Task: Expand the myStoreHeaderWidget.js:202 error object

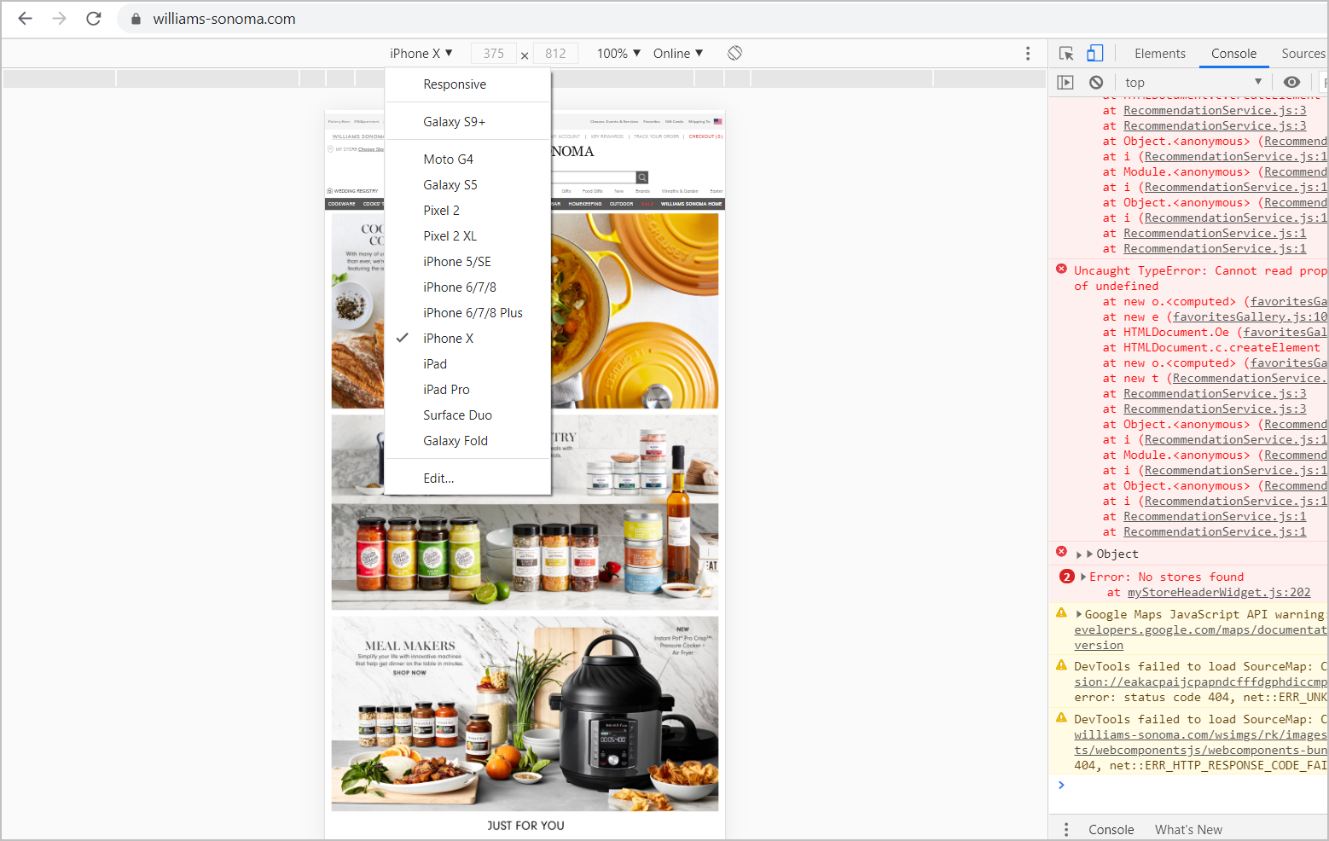Action: pyautogui.click(x=1082, y=577)
